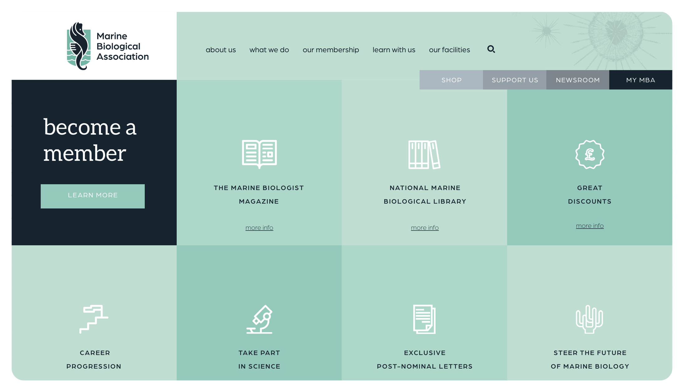Viewport: 684px width, 392px height.
Task: Open the Newsroom tab
Action: click(x=578, y=80)
